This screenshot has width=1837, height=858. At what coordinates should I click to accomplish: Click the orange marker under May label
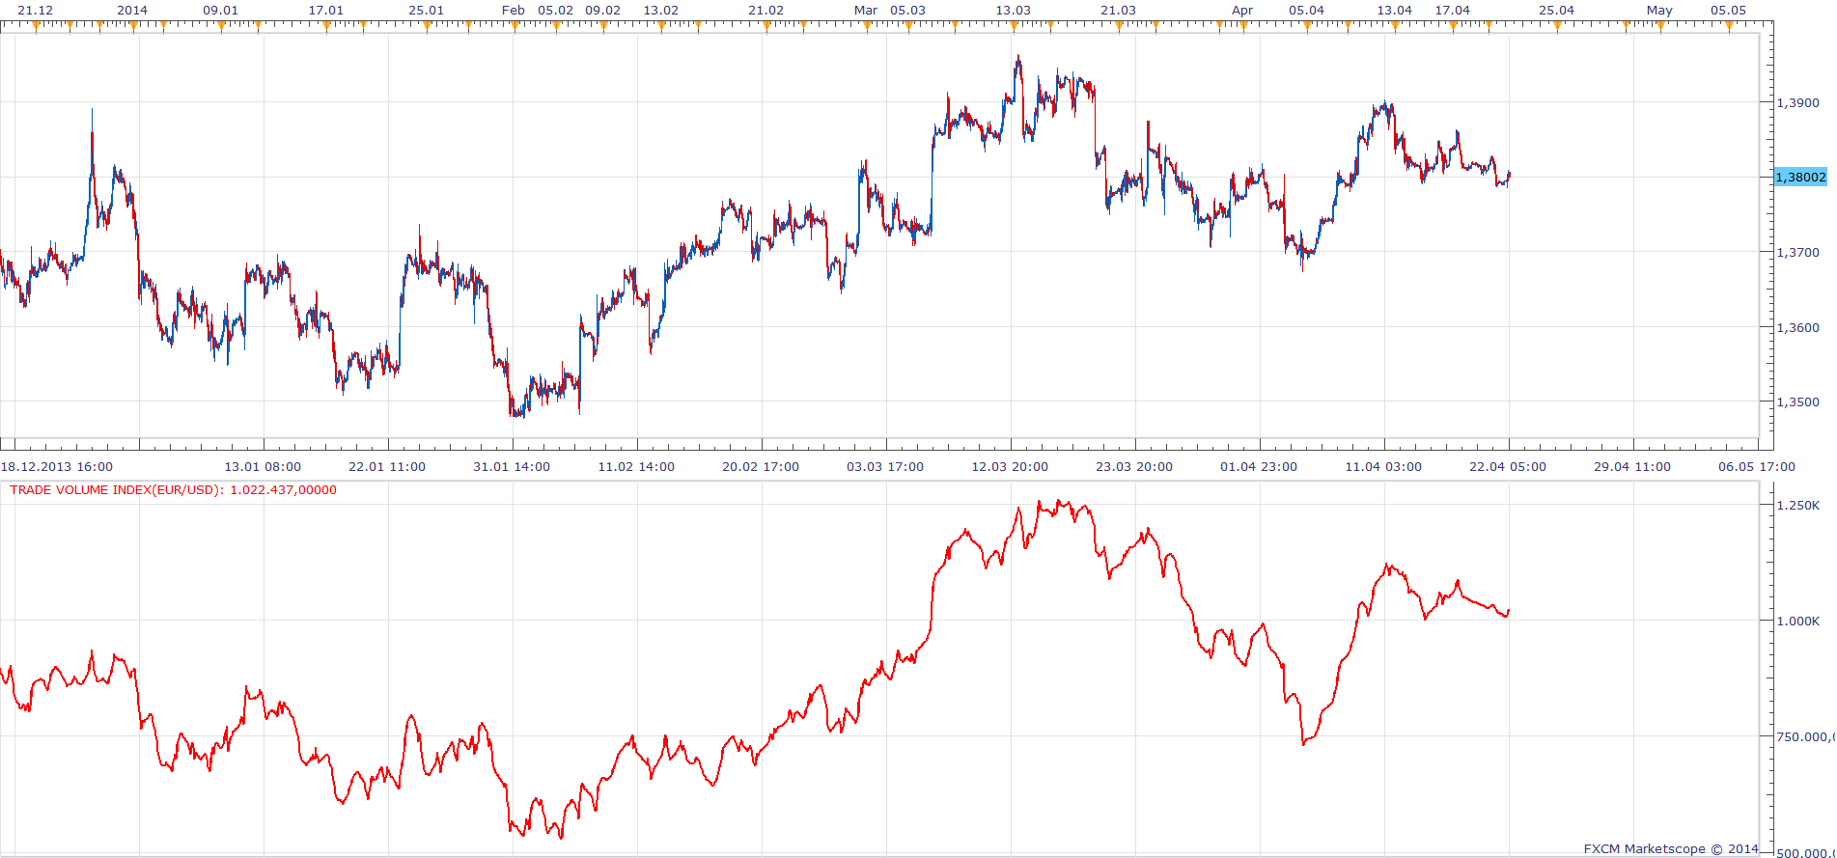(1660, 26)
